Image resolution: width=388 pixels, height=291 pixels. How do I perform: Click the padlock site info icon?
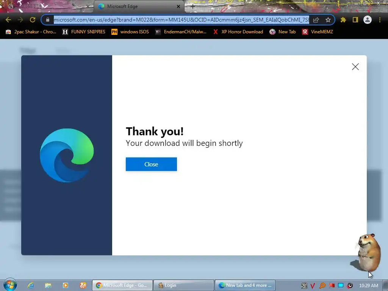[48, 20]
